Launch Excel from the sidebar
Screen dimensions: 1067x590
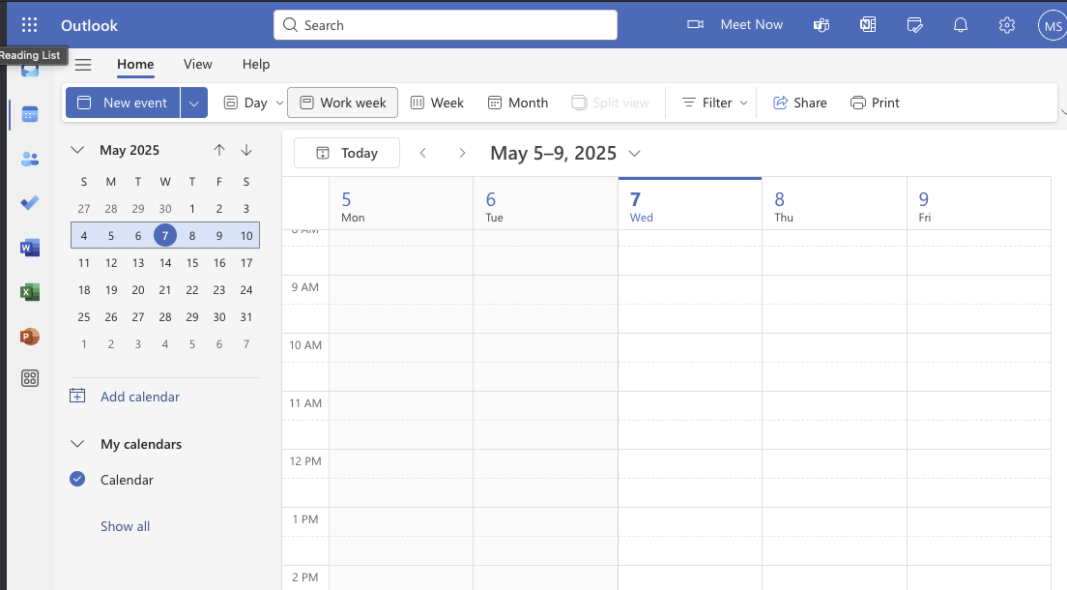pyautogui.click(x=30, y=292)
